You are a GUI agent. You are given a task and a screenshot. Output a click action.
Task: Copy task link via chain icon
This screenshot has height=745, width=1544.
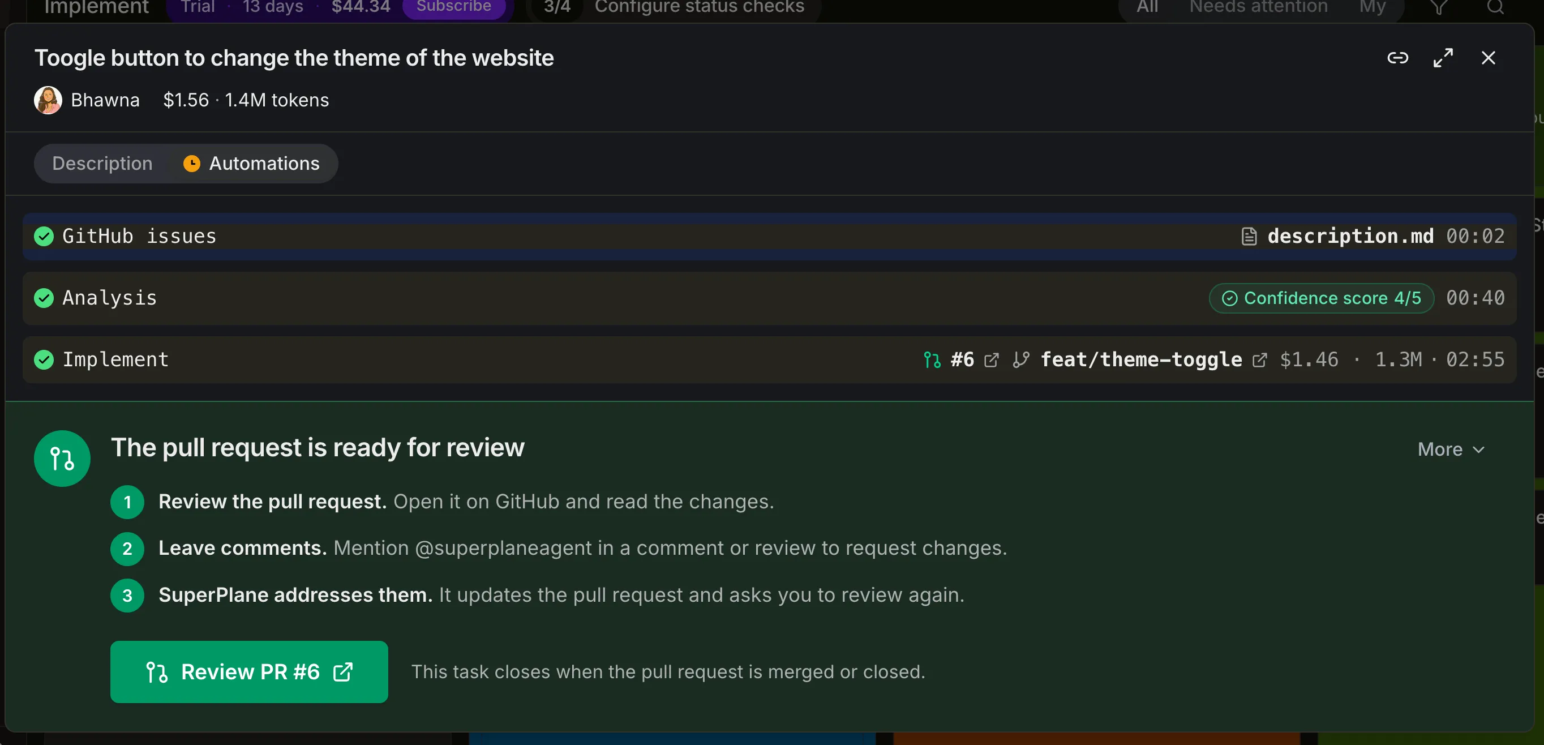(x=1397, y=58)
